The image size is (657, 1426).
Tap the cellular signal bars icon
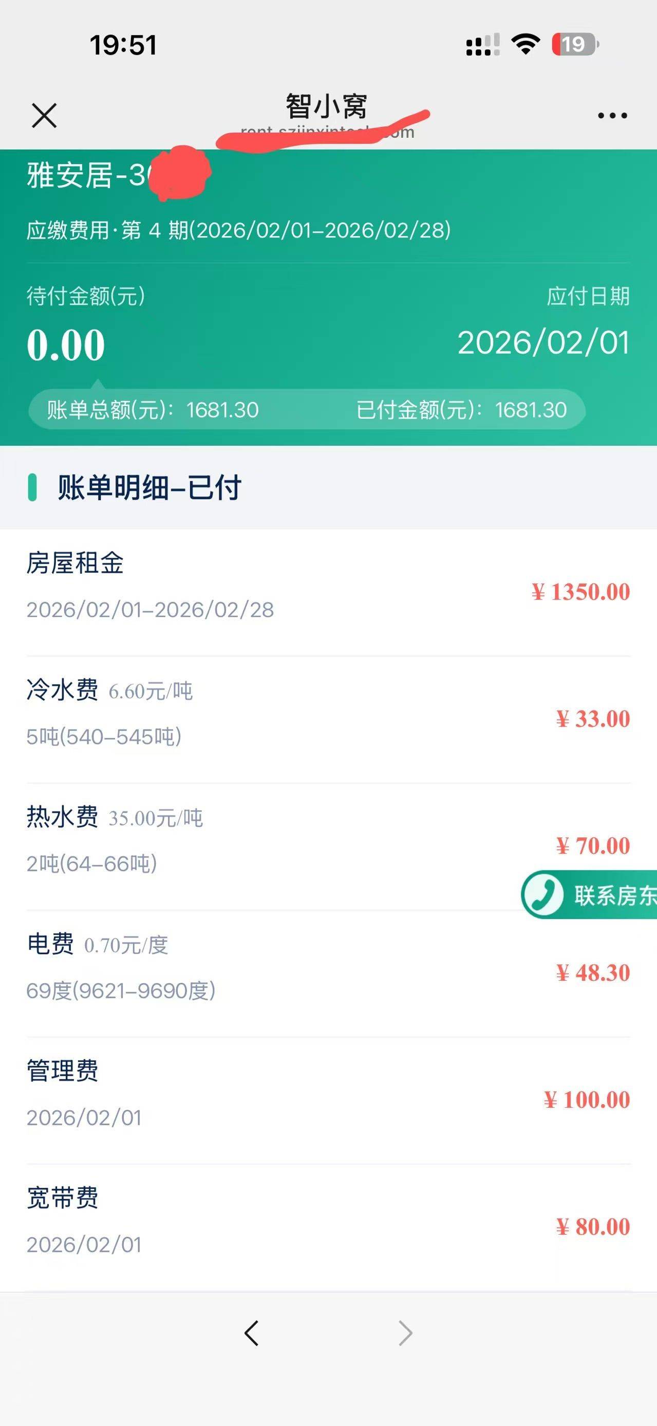tap(482, 45)
